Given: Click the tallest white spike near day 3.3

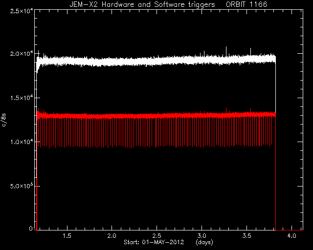Looking at the screenshot, I should click(226, 51).
